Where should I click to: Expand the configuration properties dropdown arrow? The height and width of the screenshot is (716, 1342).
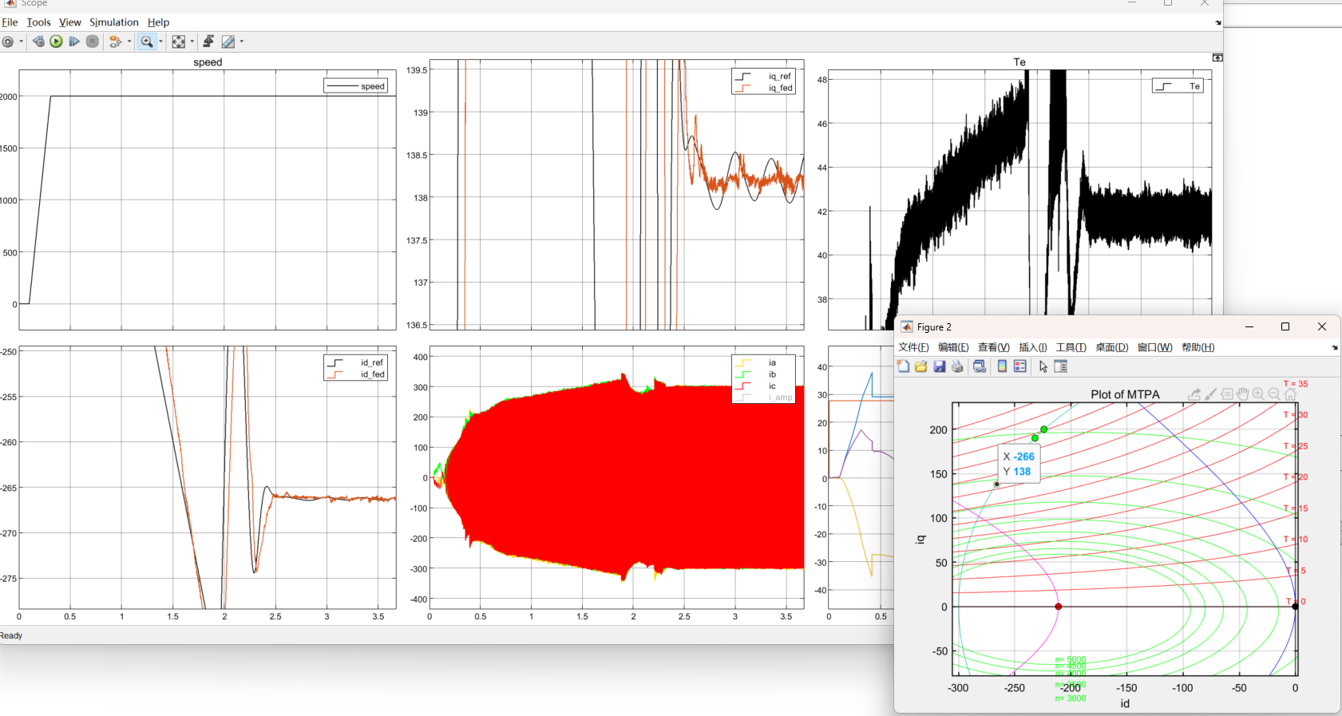[22, 42]
